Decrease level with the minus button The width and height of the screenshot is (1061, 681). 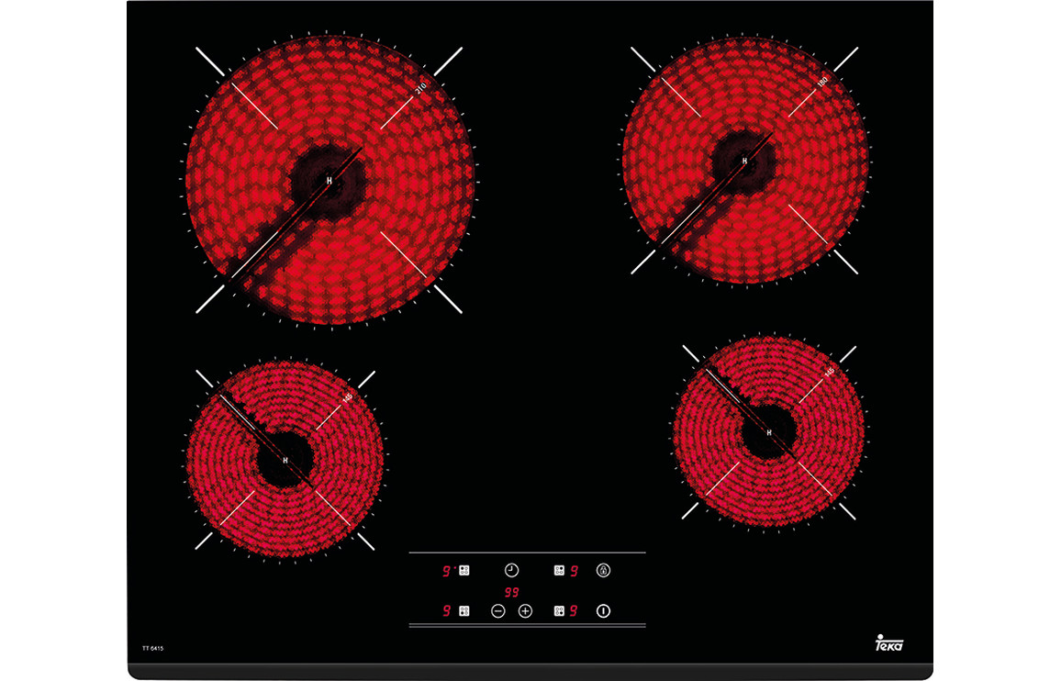pyautogui.click(x=498, y=610)
